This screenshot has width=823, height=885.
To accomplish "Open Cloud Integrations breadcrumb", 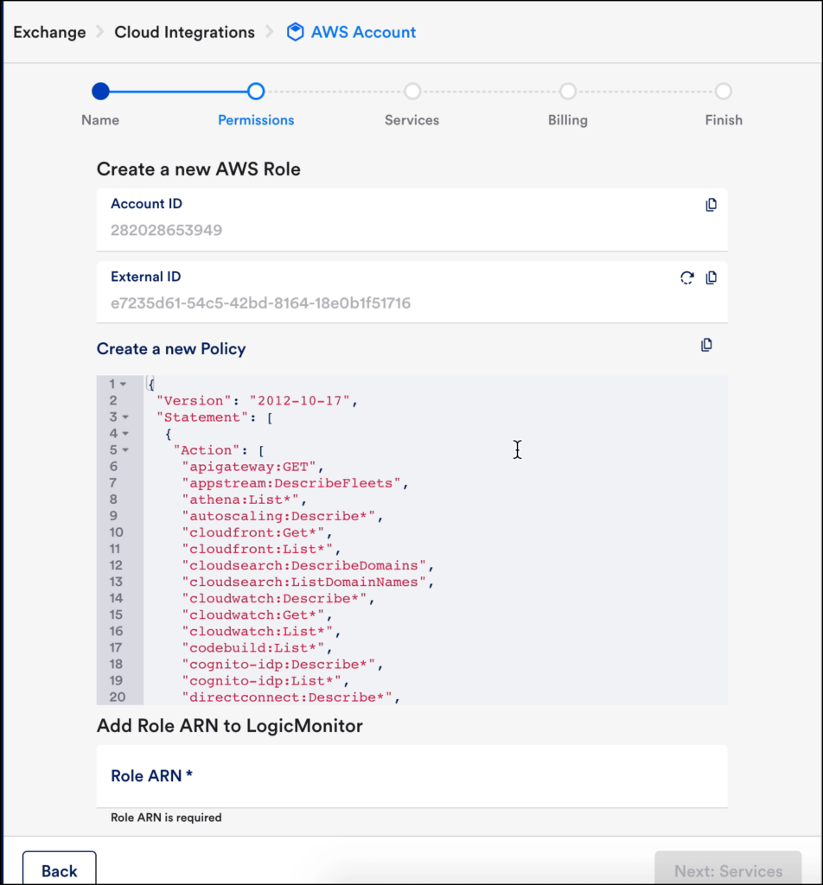I will pos(185,32).
